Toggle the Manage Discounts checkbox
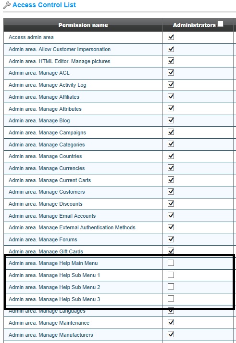 pos(171,203)
